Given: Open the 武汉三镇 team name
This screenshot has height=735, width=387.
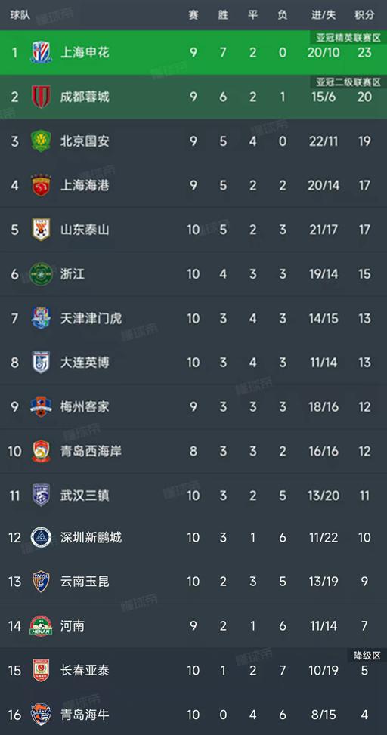Looking at the screenshot, I should pyautogui.click(x=85, y=496).
